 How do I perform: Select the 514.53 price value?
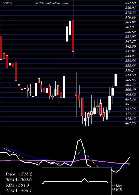coord(130,75)
